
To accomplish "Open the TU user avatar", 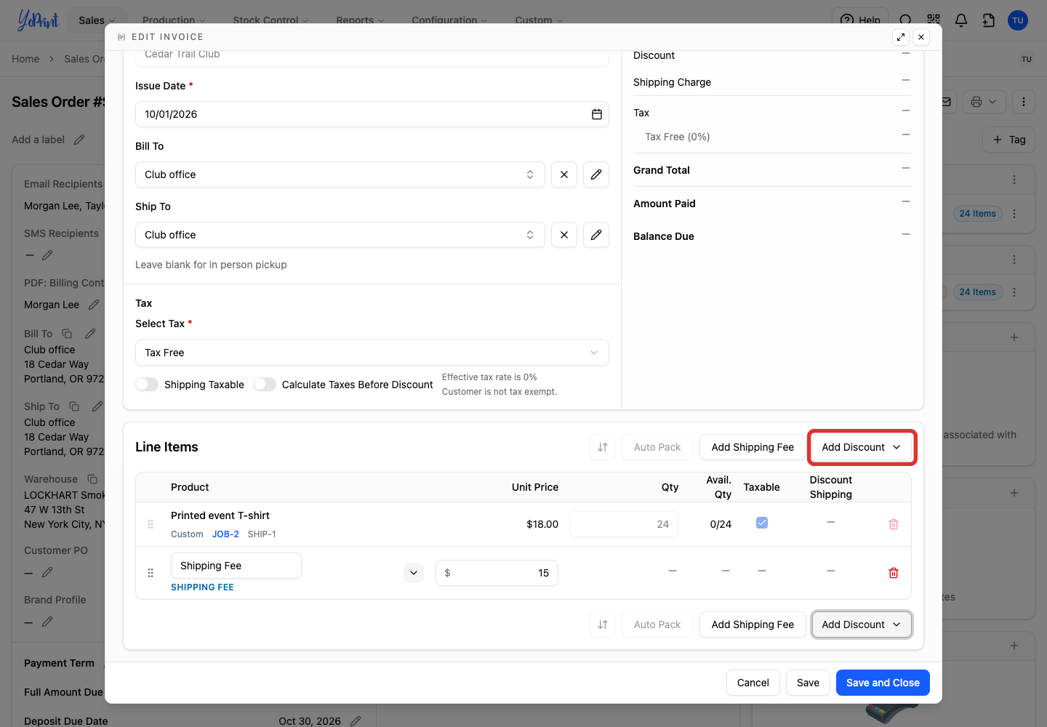I will pyautogui.click(x=1018, y=20).
